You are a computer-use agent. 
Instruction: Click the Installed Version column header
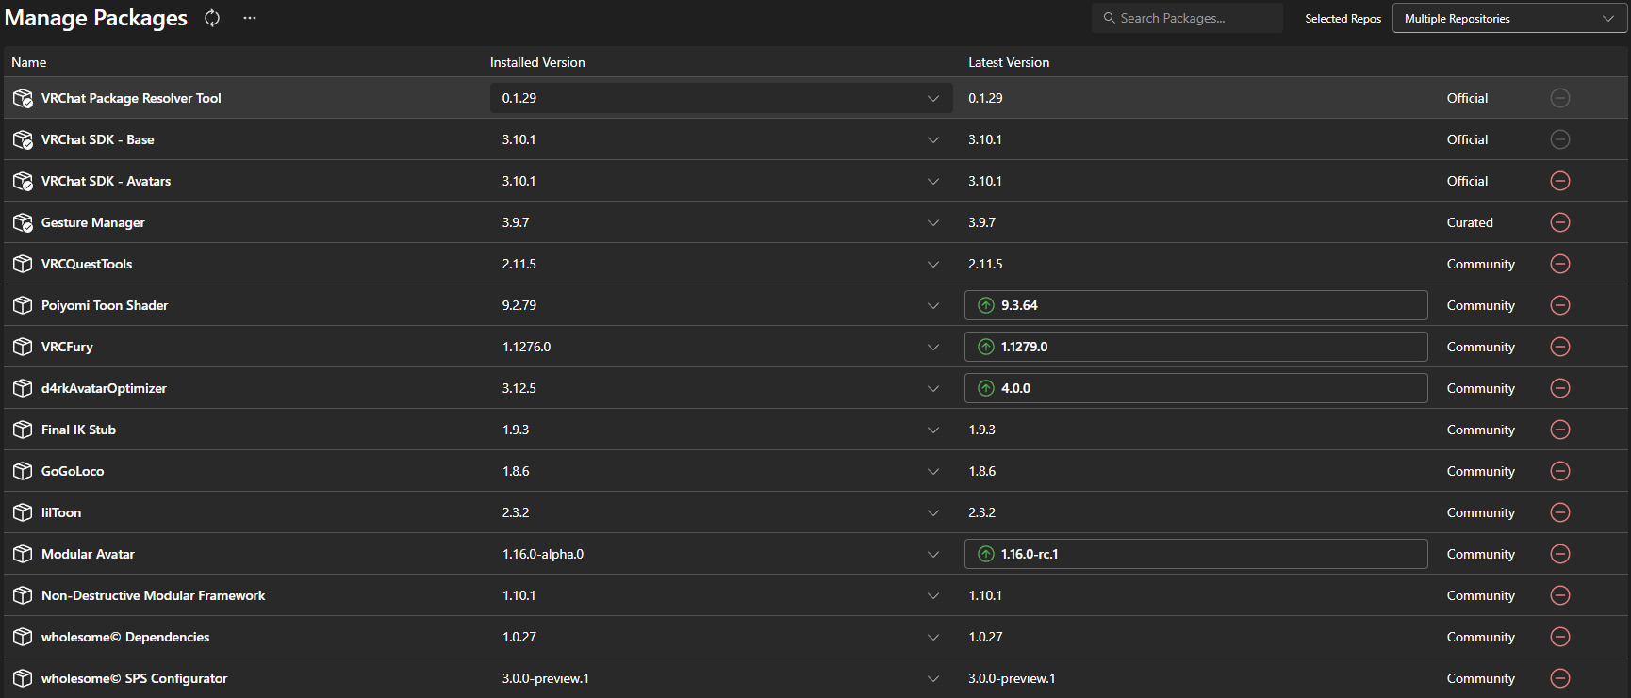click(537, 62)
